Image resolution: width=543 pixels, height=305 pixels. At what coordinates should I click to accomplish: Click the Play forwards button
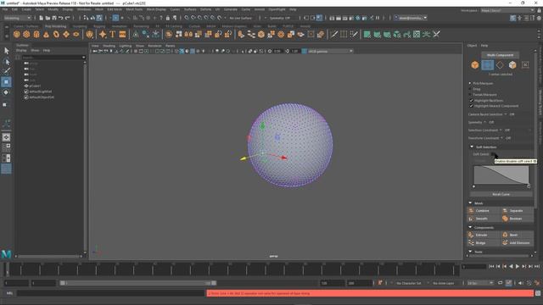(518, 266)
